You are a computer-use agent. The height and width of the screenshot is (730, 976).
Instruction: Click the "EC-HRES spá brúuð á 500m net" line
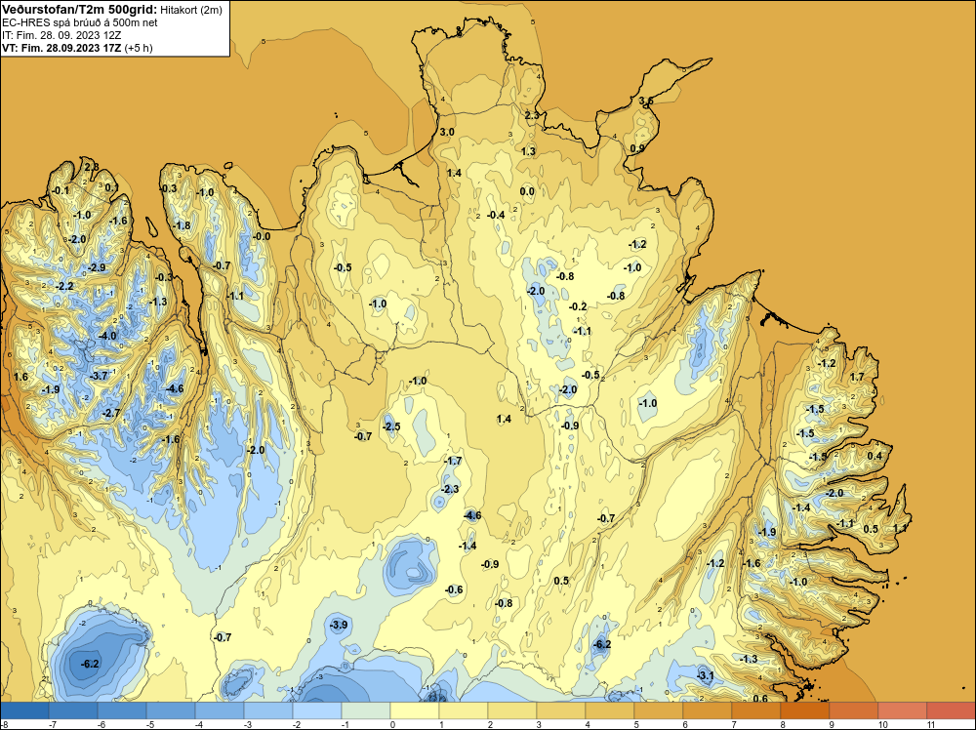pyautogui.click(x=80, y=22)
